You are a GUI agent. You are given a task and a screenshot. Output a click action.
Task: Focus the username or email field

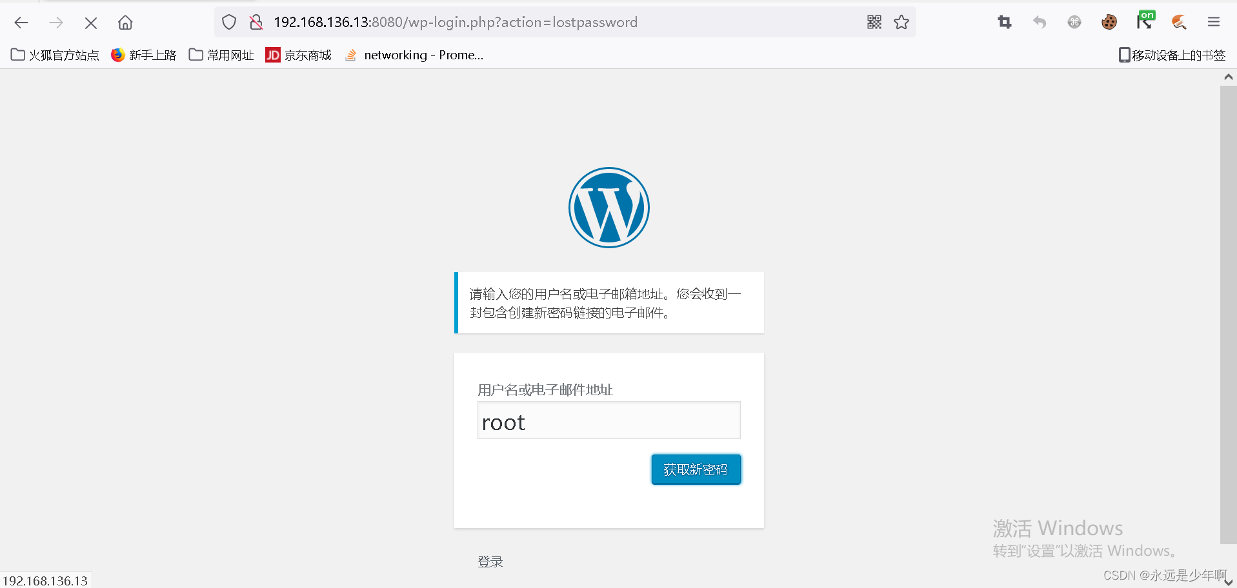609,420
